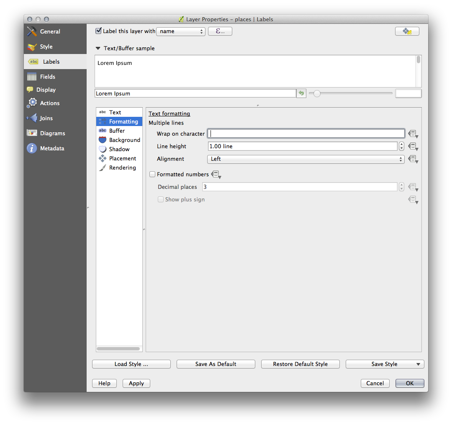Click data-defined override icon for Wrap on character
The height and width of the screenshot is (425, 452).
coord(413,134)
